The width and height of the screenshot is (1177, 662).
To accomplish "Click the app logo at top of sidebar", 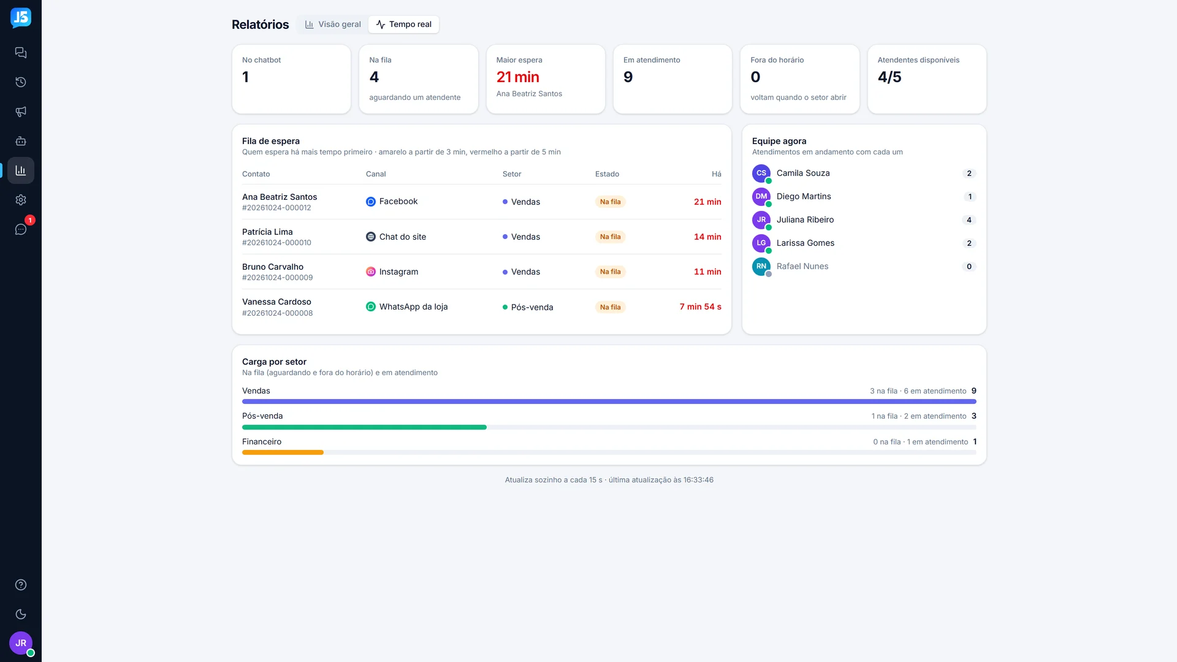I will tap(21, 18).
